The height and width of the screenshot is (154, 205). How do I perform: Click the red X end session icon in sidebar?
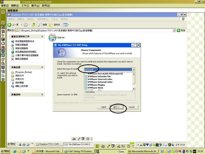3,47
